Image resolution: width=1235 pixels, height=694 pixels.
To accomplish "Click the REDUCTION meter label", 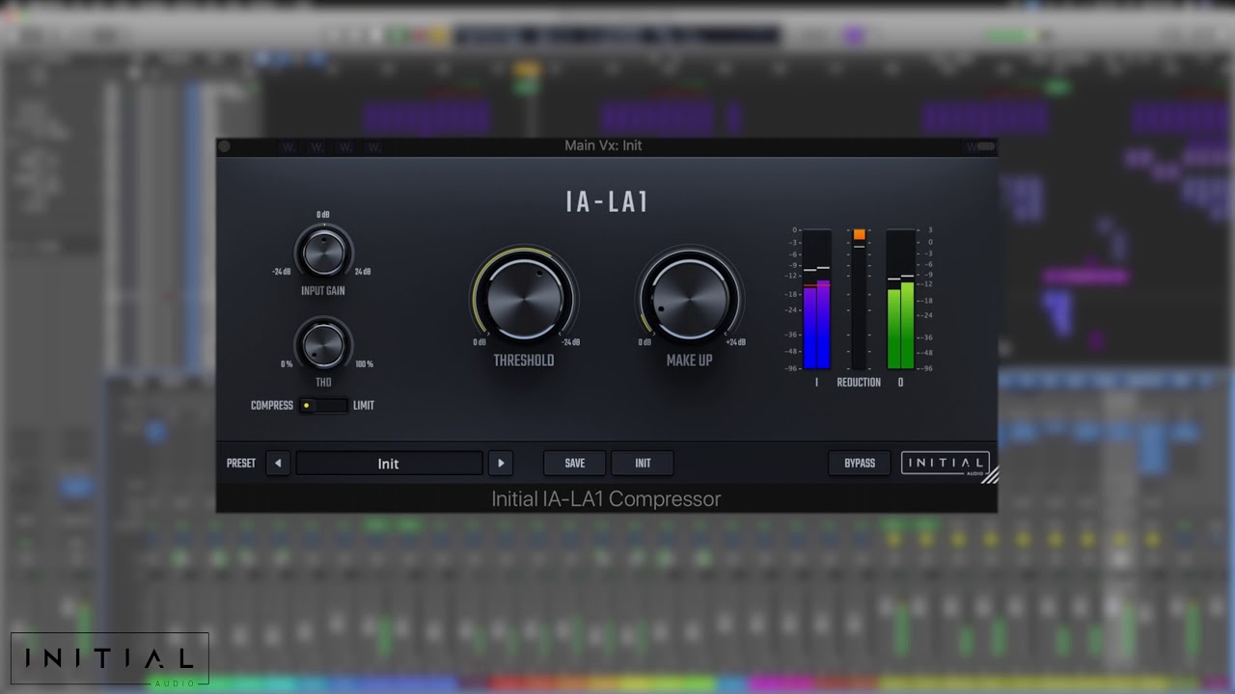I will (859, 383).
